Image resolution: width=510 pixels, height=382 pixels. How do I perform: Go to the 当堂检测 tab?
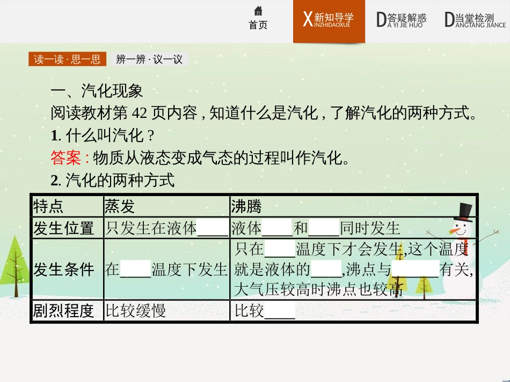(x=474, y=21)
